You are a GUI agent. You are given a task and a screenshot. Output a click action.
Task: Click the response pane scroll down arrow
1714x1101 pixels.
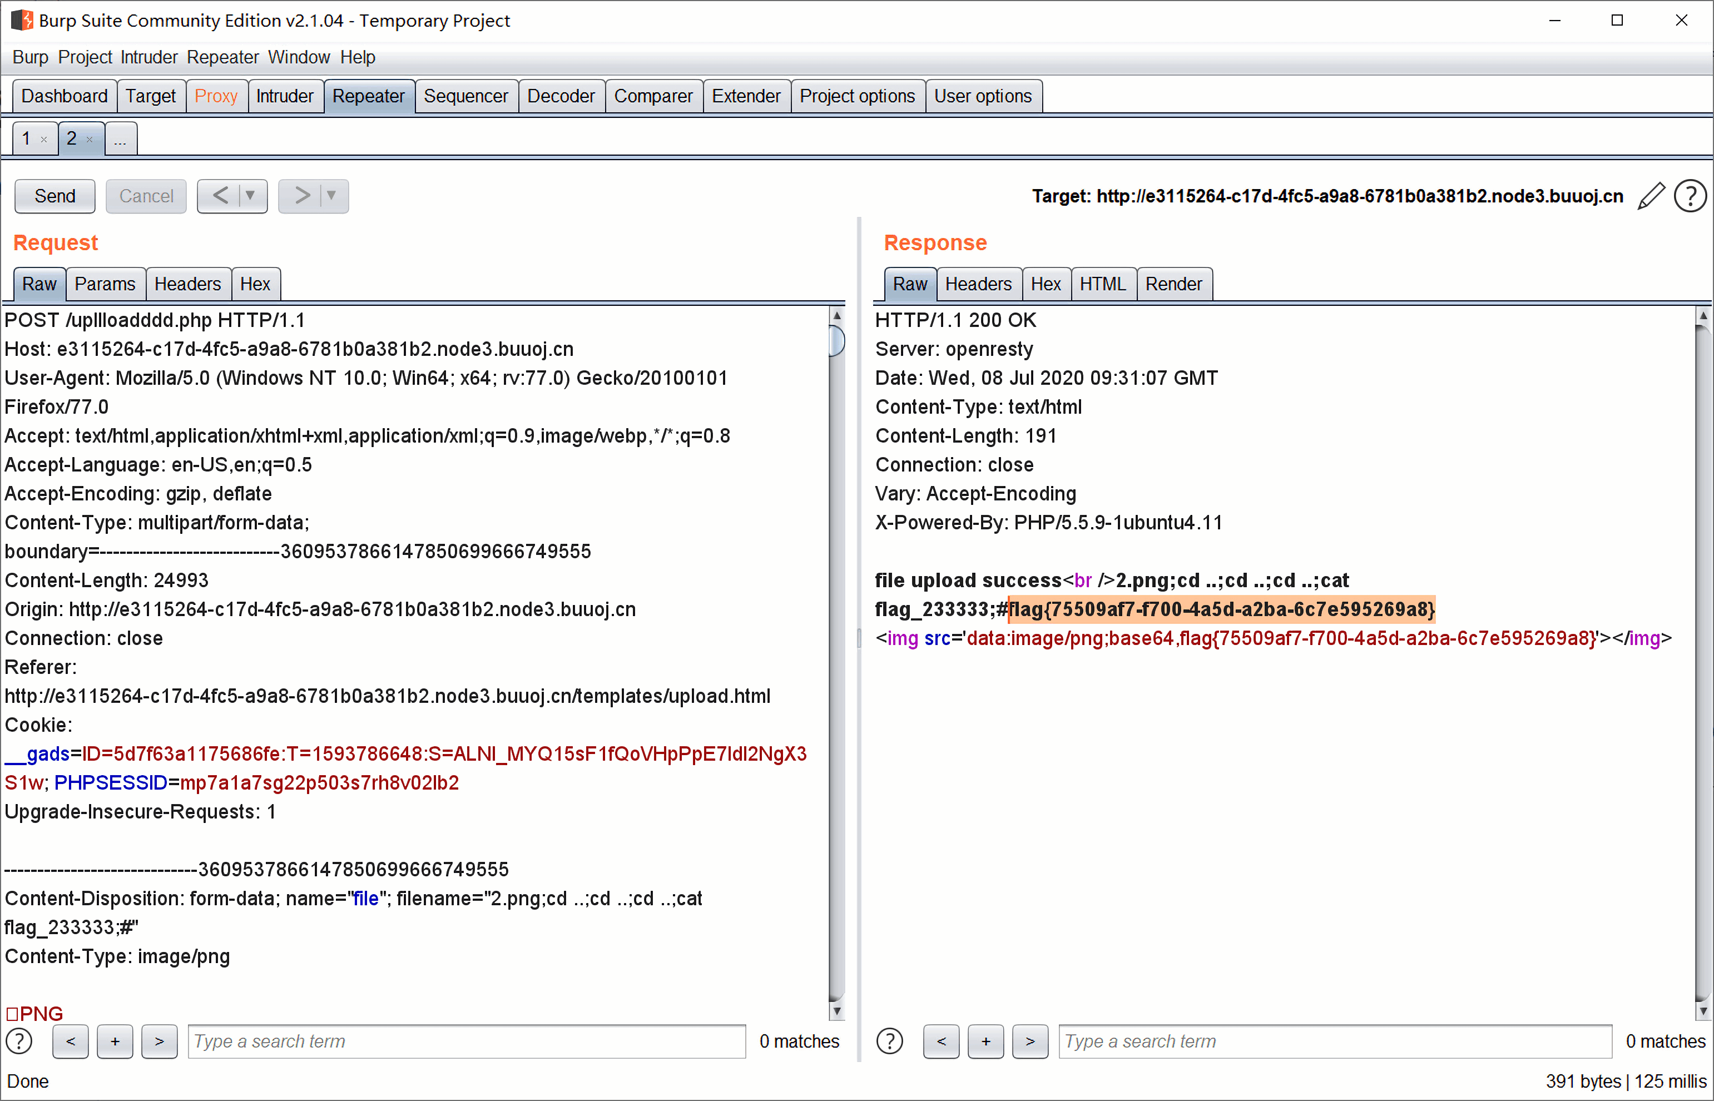(1703, 1010)
